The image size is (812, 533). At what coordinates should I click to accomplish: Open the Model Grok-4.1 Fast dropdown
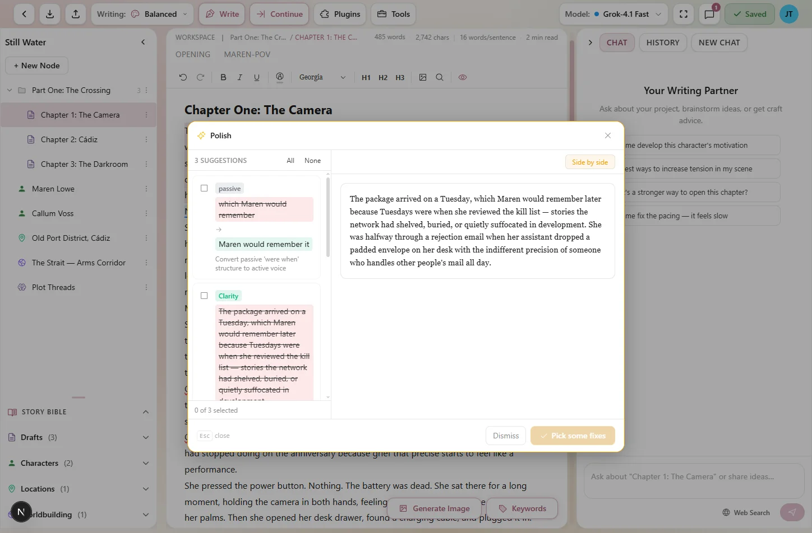[613, 14]
